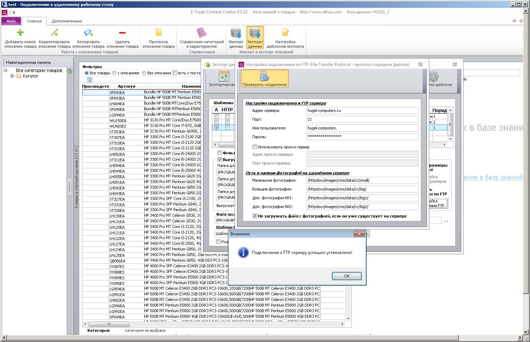Image resolution: width=530 pixels, height=342 pixels.
Task: Click the ribbon collapse arrow icon at top right
Action: coord(515,21)
